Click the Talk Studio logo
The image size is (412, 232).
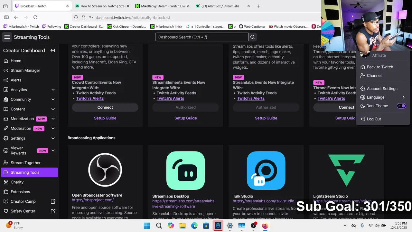(266, 170)
